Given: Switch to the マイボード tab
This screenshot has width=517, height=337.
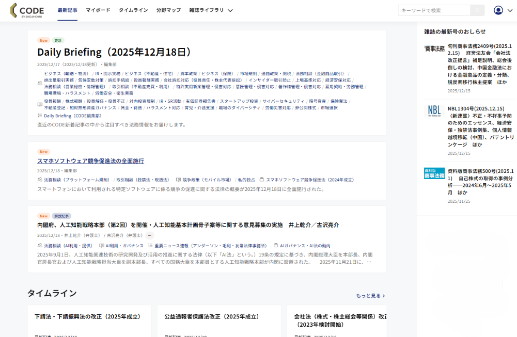Looking at the screenshot, I should click(98, 10).
